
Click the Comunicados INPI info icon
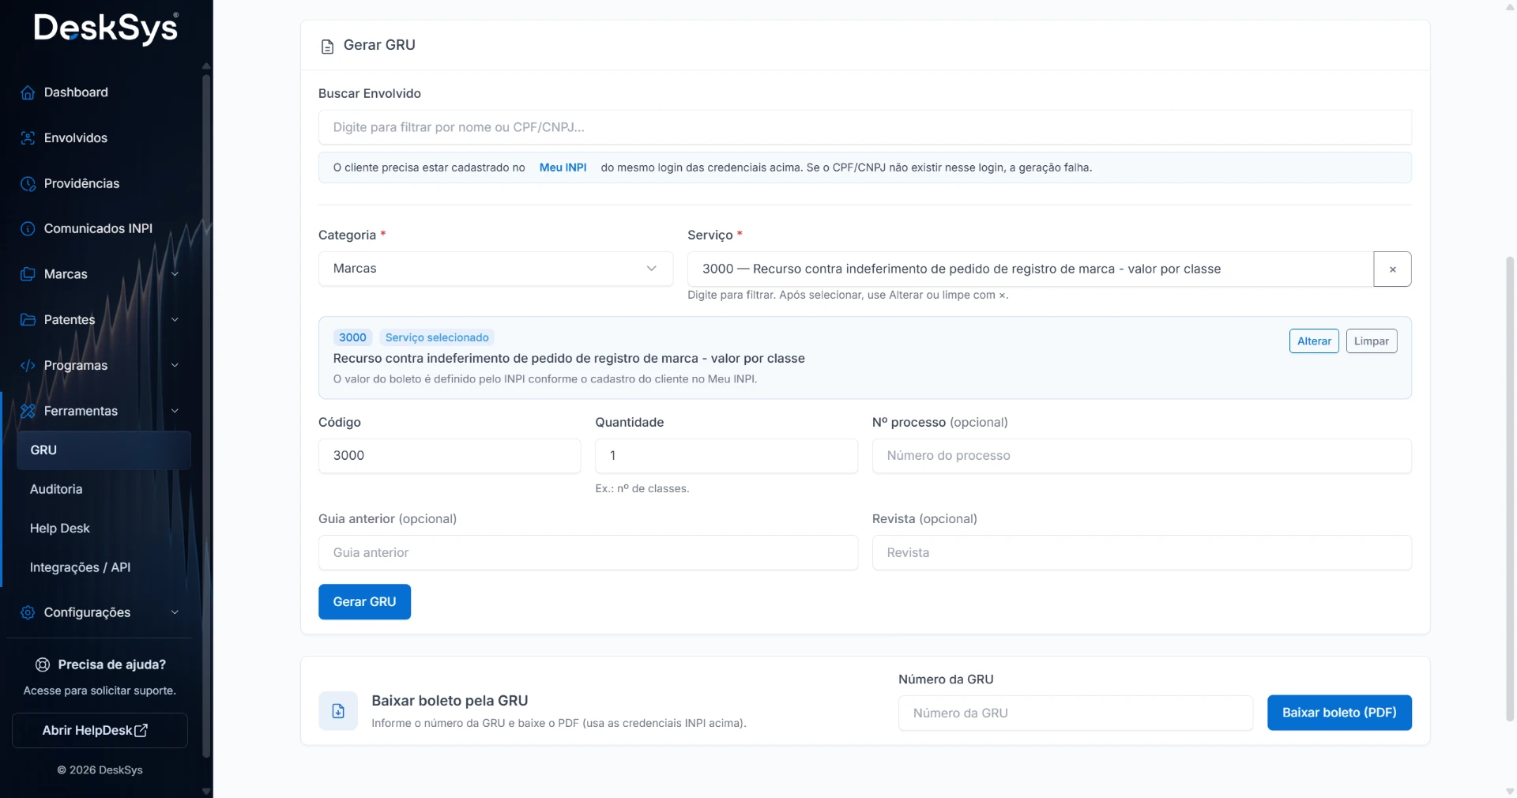[x=28, y=228]
